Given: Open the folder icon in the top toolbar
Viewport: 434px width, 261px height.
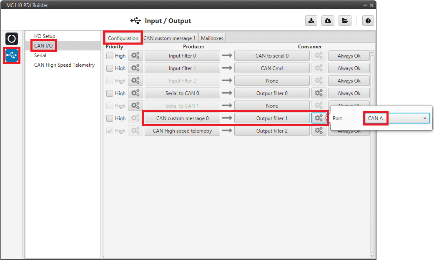Looking at the screenshot, I should [345, 21].
